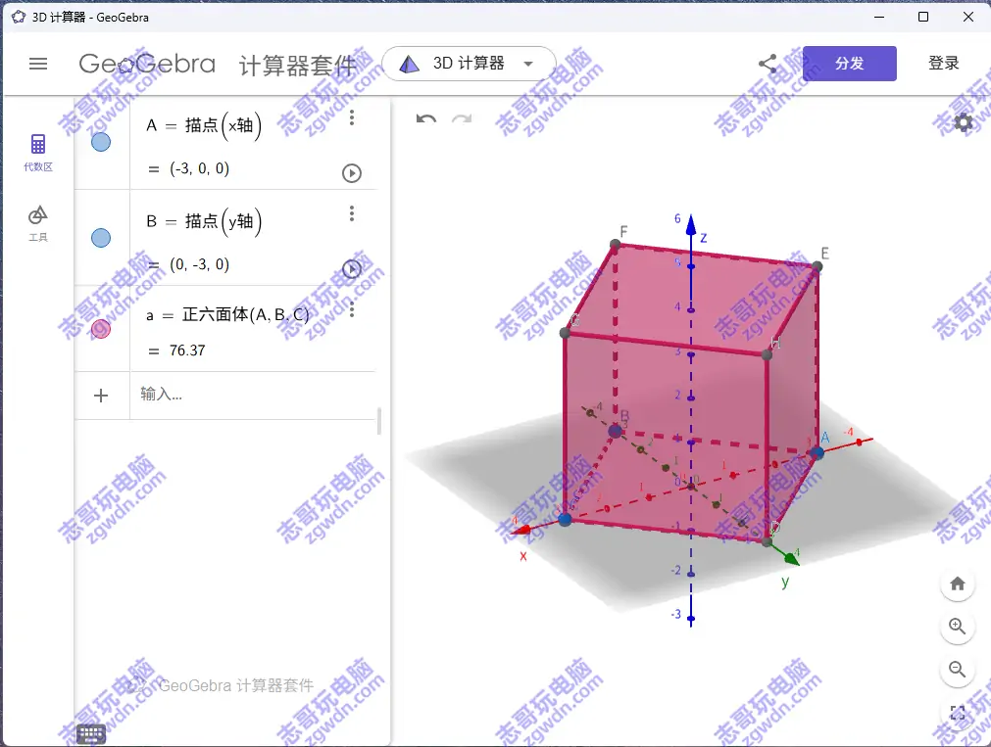Screen dimensions: 991x747
Task: Click the undo arrow
Action: (x=424, y=118)
